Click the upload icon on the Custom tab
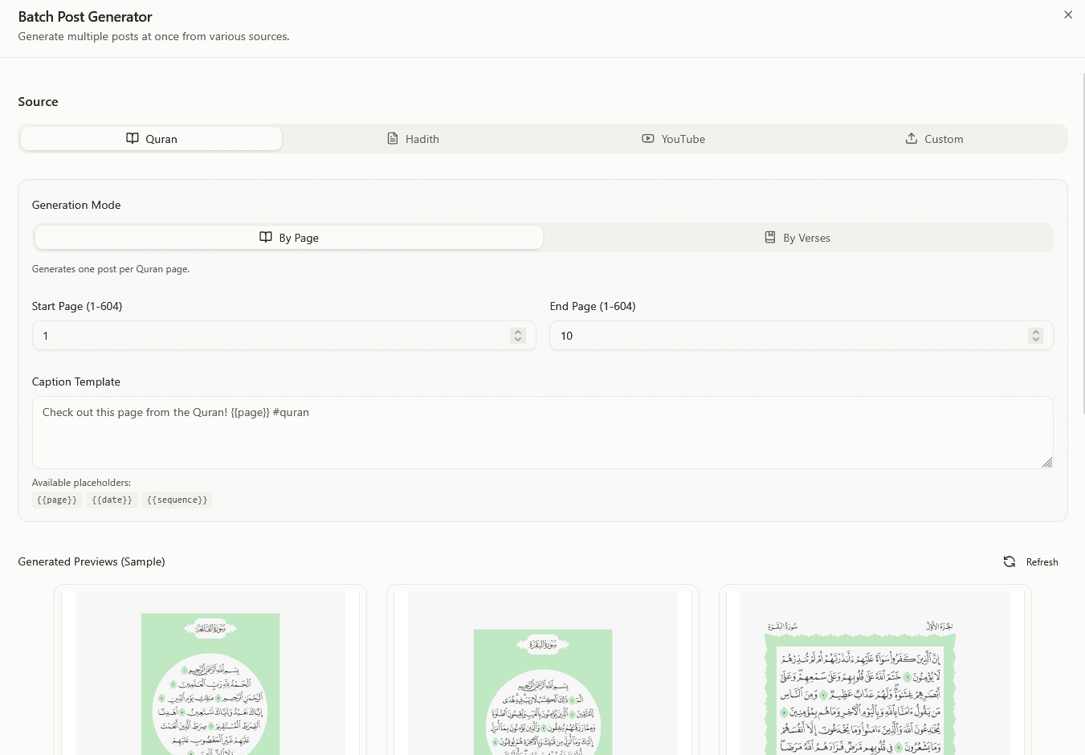The image size is (1085, 755). [x=911, y=138]
